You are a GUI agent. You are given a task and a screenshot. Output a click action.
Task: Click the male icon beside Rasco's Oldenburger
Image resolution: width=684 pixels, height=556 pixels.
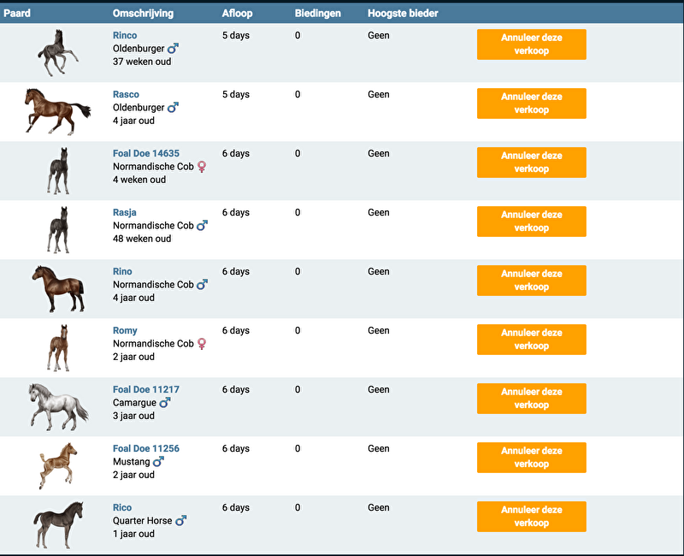pos(173,108)
